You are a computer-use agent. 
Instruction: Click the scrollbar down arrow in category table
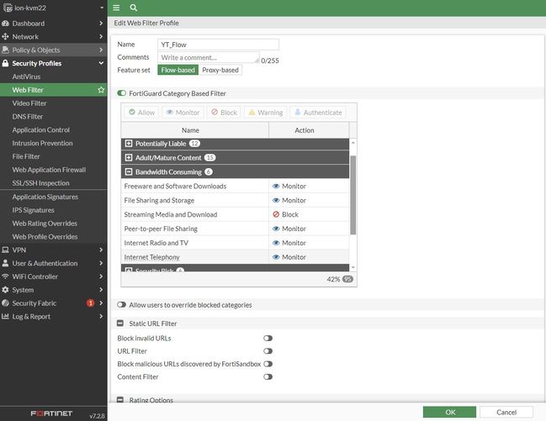click(353, 267)
